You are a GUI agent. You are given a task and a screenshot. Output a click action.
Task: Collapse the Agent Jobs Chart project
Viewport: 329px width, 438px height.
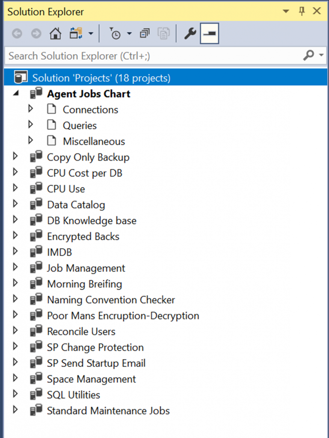(16, 93)
